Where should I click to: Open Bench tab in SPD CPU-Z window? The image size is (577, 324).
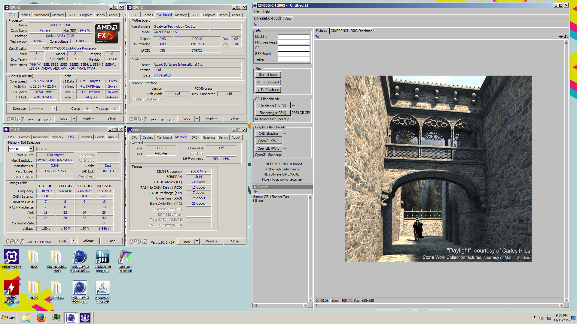(99, 137)
